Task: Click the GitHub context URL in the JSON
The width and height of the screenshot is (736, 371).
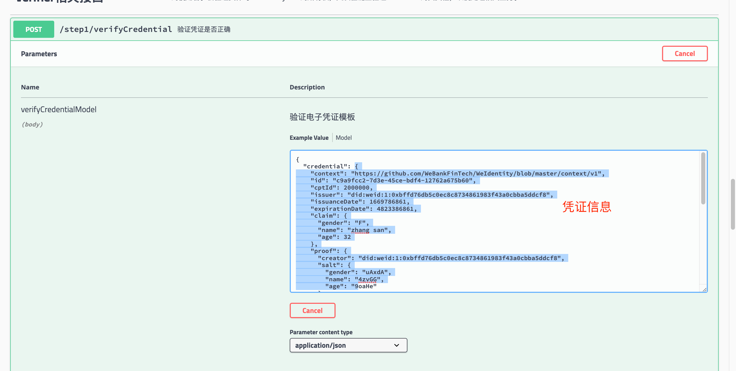Action: tap(476, 173)
